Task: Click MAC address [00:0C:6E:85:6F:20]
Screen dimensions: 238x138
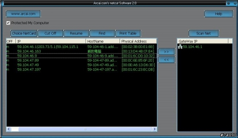Action: (138, 60)
